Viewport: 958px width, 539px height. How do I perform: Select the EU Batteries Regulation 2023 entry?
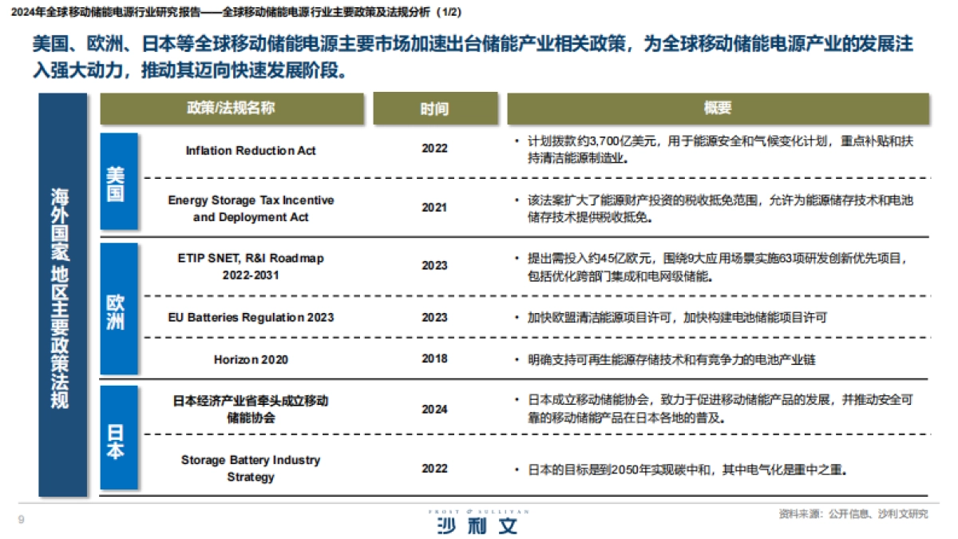(x=251, y=317)
